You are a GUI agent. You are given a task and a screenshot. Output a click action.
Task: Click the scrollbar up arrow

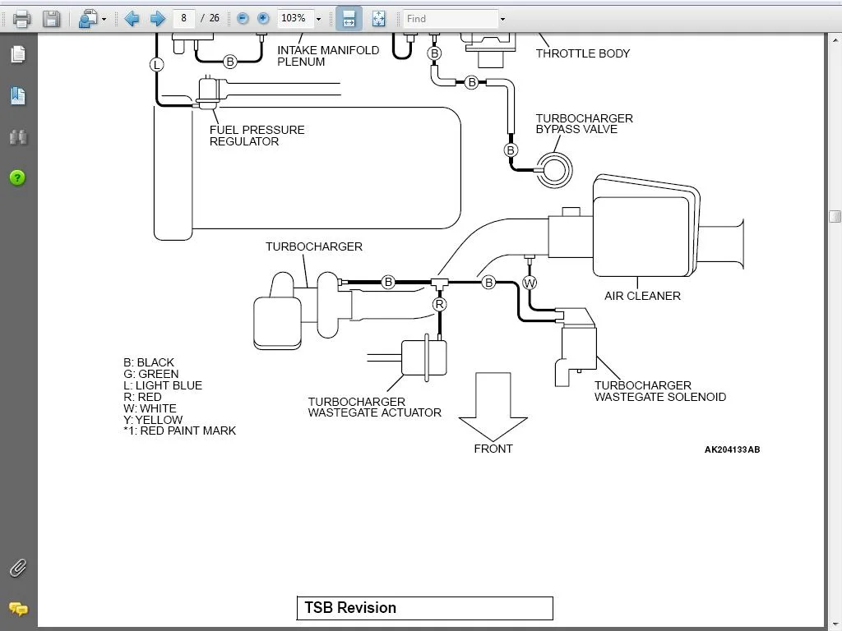835,39
